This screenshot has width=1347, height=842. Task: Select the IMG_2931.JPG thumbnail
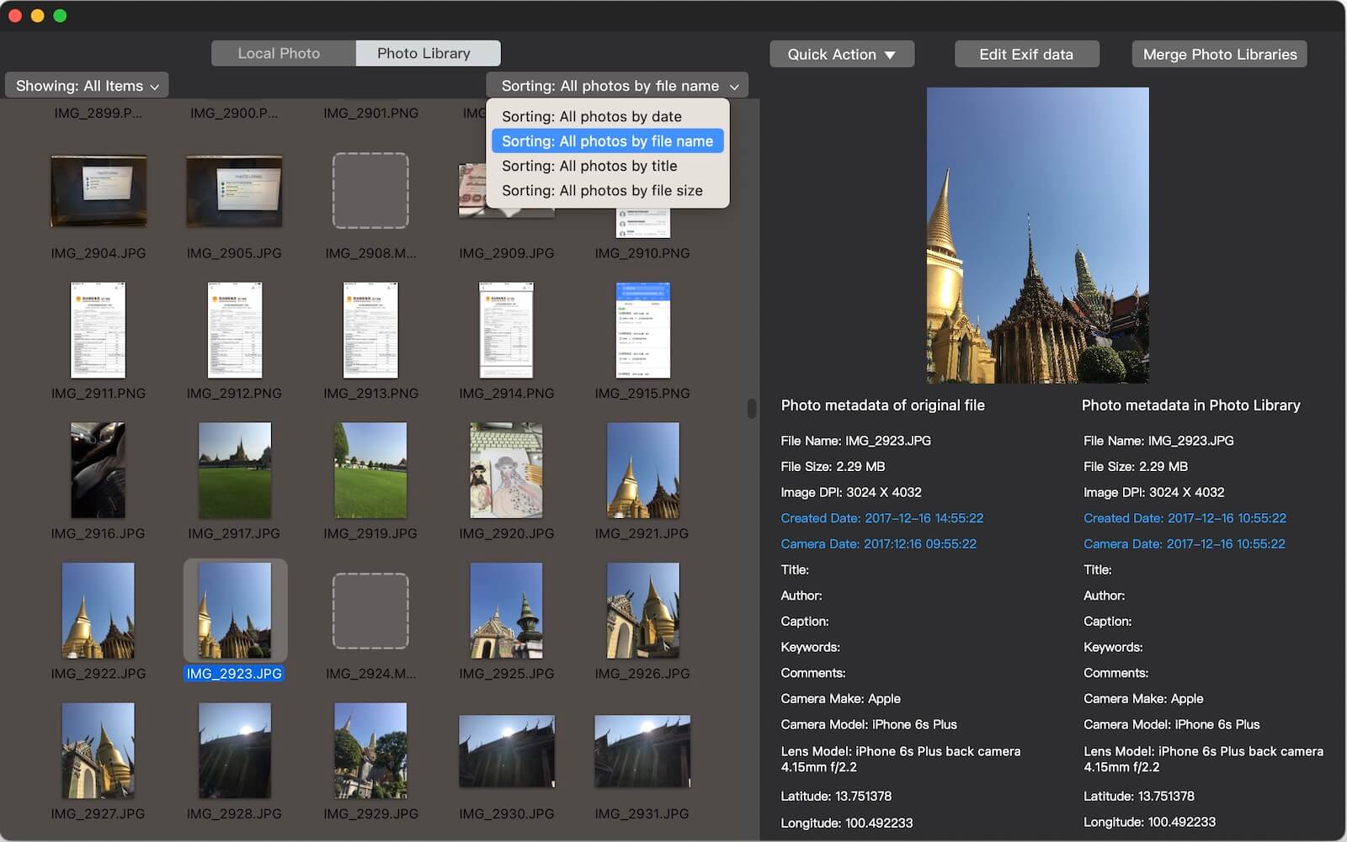point(642,751)
